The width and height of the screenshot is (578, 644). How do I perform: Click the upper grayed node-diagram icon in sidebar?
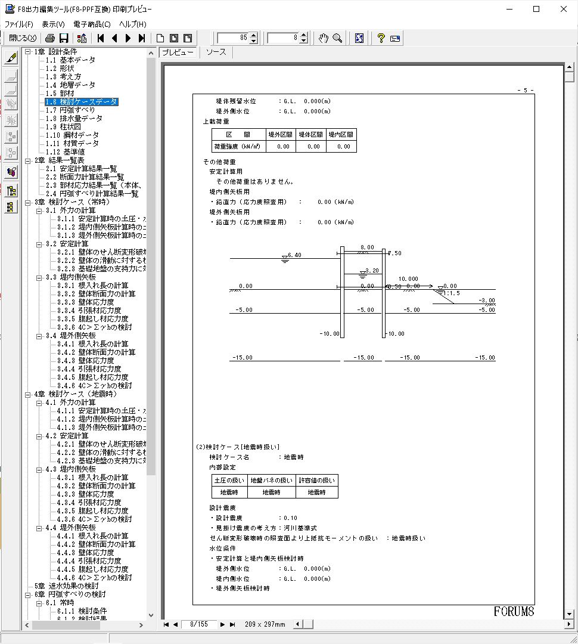(x=11, y=137)
